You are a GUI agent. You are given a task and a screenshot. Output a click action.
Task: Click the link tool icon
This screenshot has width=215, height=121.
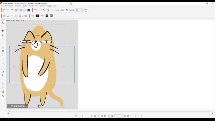point(61,10)
